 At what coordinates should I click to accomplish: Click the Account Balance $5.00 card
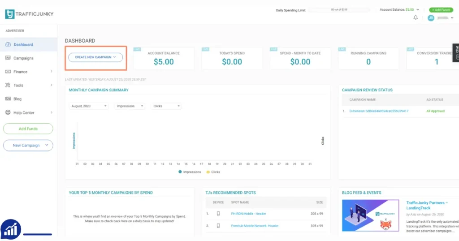164,58
